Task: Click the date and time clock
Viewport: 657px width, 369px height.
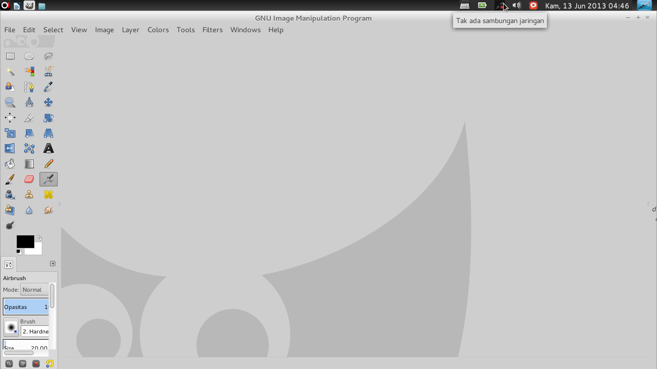Action: (x=587, y=6)
